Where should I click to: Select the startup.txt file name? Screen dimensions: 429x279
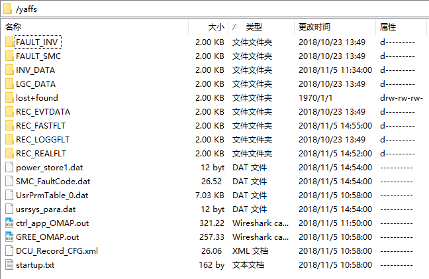click(35, 265)
